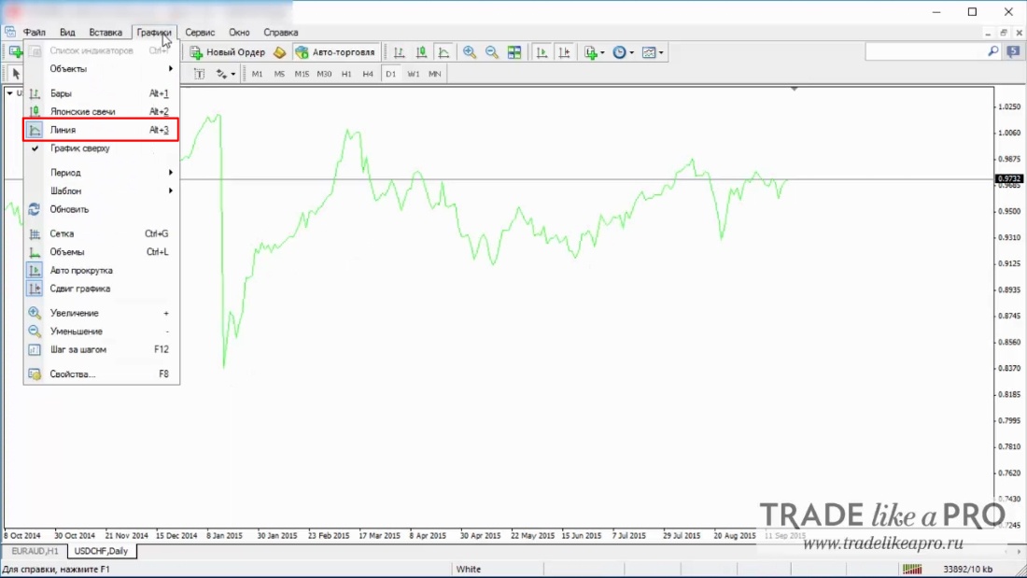Close the open Графики menu header
The image size is (1027, 578).
(x=154, y=32)
